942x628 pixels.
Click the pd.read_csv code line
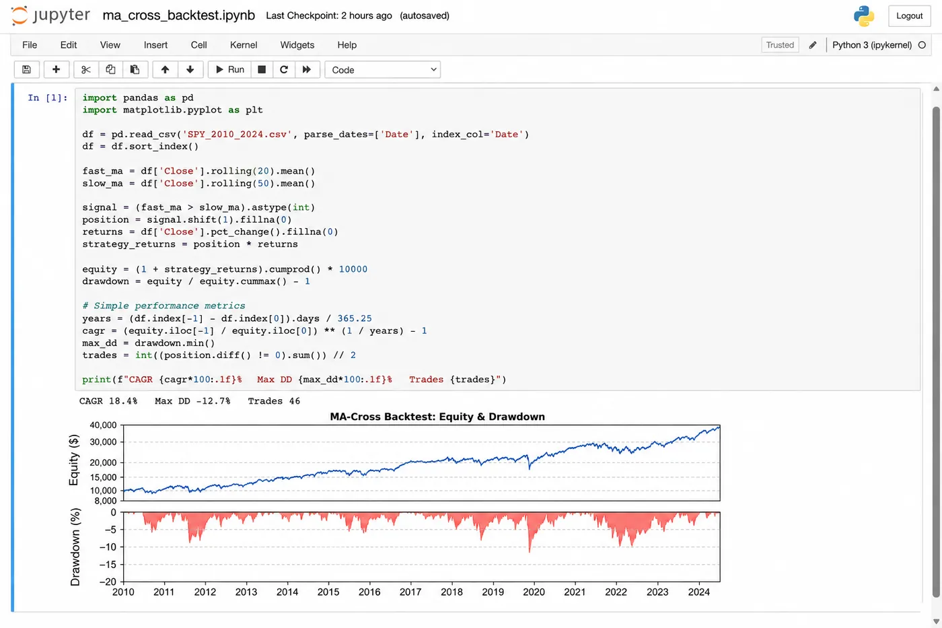305,134
